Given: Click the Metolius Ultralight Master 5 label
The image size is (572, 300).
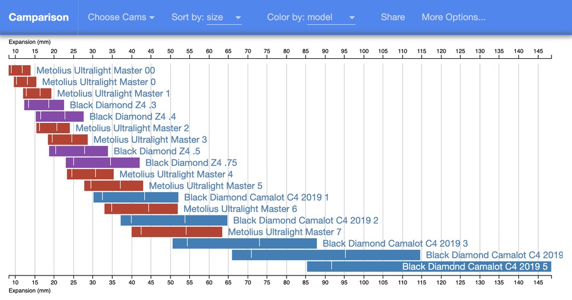Looking at the screenshot, I should (206, 186).
